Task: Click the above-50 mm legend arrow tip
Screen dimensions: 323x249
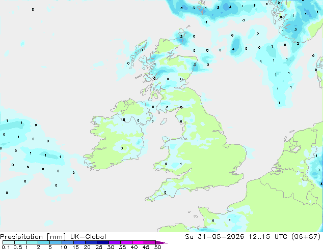Action: click(162, 243)
